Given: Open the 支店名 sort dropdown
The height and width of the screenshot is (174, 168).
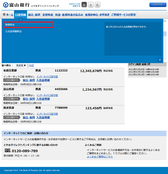Looking at the screenshot, I should (21, 65).
